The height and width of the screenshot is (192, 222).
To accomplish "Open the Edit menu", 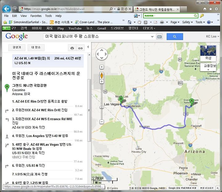I will 14,16.
